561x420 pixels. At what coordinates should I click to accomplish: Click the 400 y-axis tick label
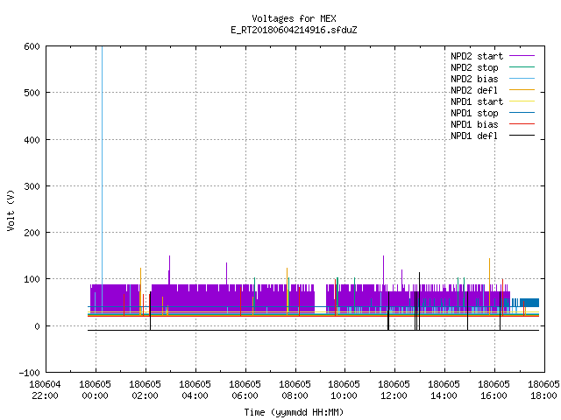[x=32, y=140]
